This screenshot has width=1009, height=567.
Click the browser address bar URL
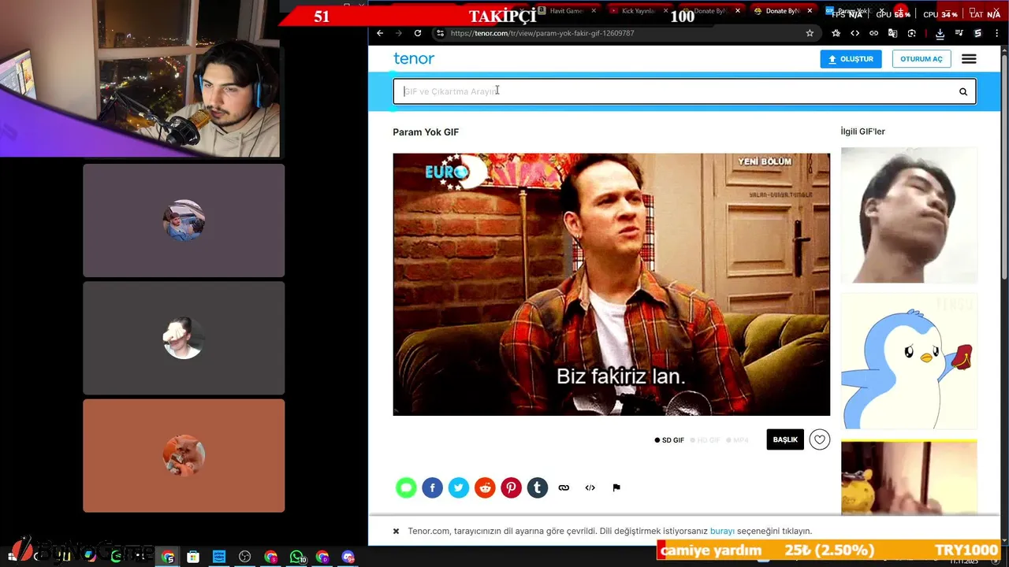(x=542, y=33)
